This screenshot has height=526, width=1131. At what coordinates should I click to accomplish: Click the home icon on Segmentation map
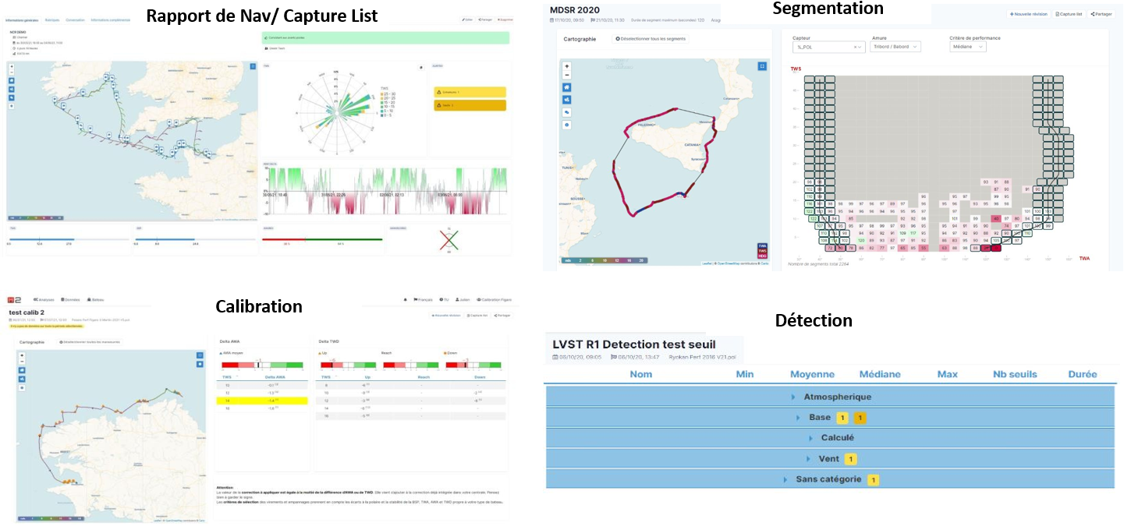click(x=567, y=87)
